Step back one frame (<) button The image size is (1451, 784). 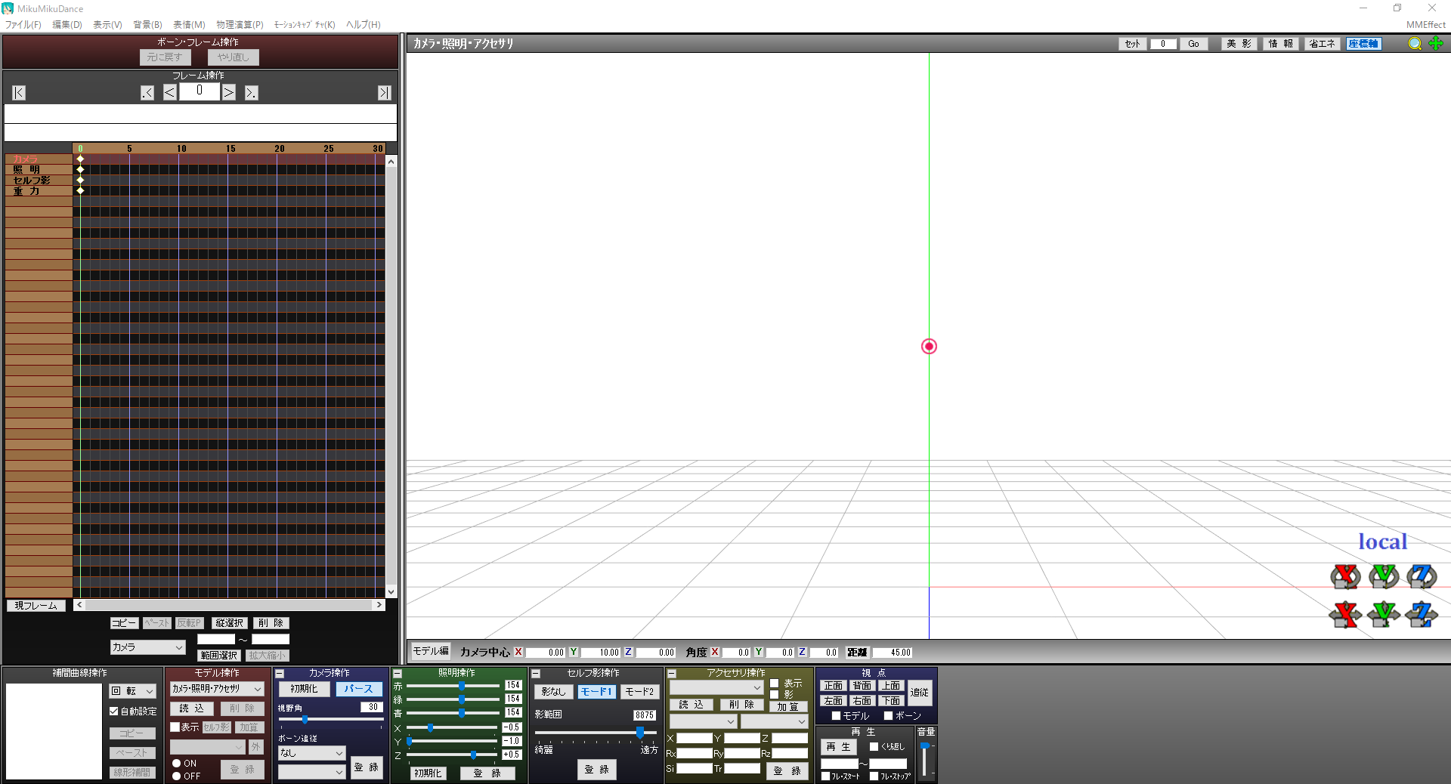point(170,93)
